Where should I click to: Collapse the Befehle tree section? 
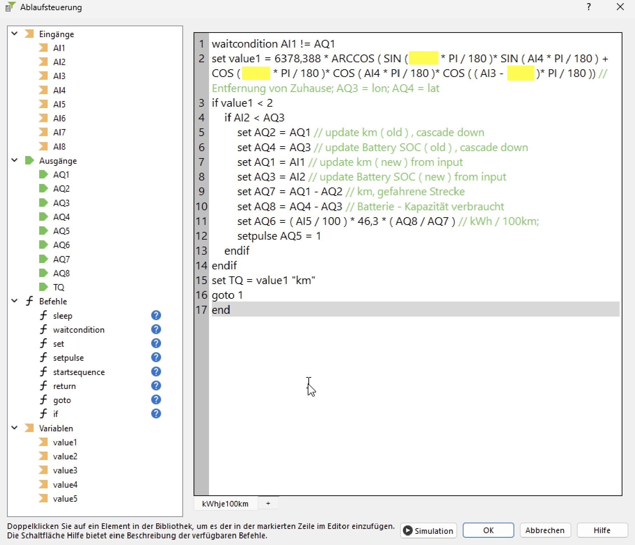coord(15,301)
